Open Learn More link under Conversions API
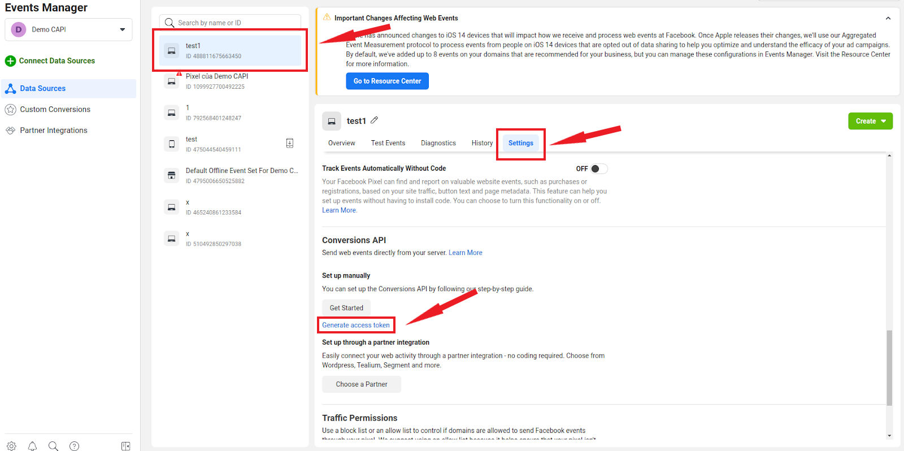 point(466,253)
